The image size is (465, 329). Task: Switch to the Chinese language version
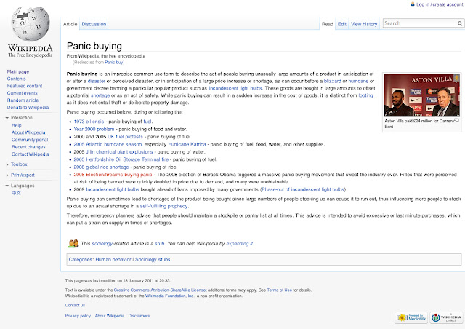pos(16,193)
